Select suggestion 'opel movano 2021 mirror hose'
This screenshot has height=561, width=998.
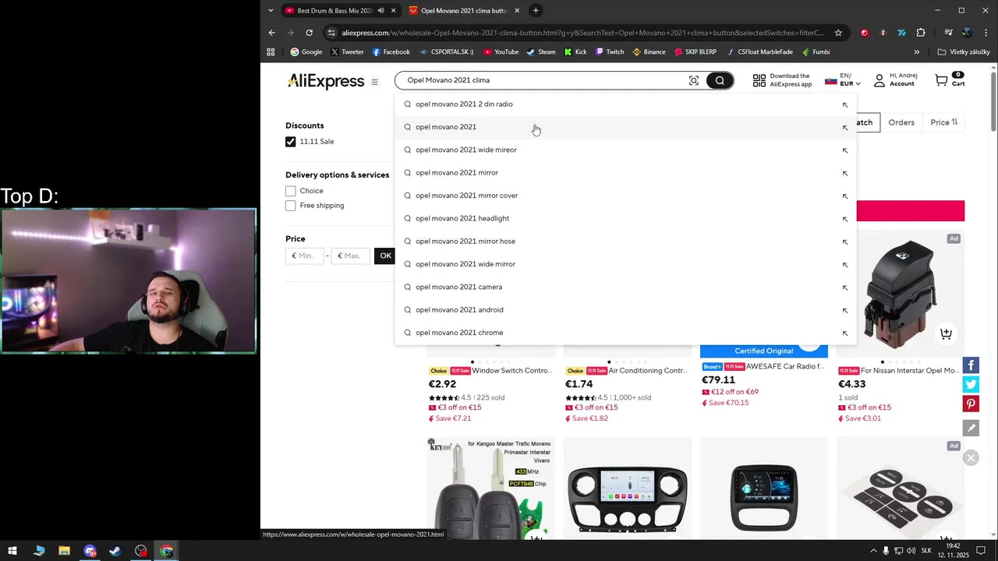(625, 242)
